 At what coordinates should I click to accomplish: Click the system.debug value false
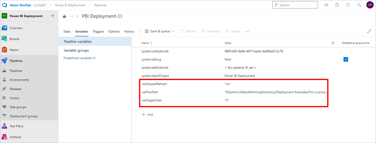[228, 59]
